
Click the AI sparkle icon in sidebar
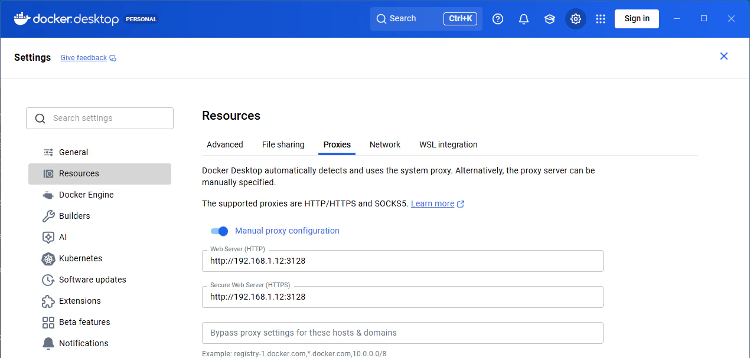(48, 237)
